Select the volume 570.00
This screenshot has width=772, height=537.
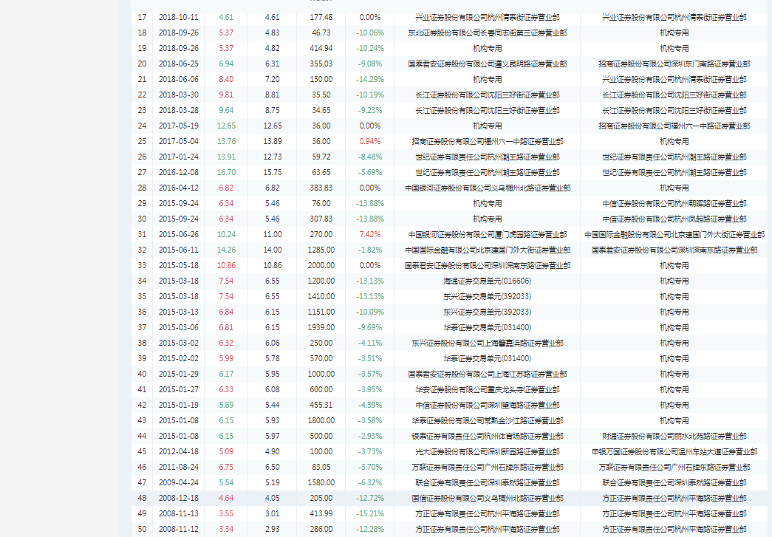(x=321, y=358)
